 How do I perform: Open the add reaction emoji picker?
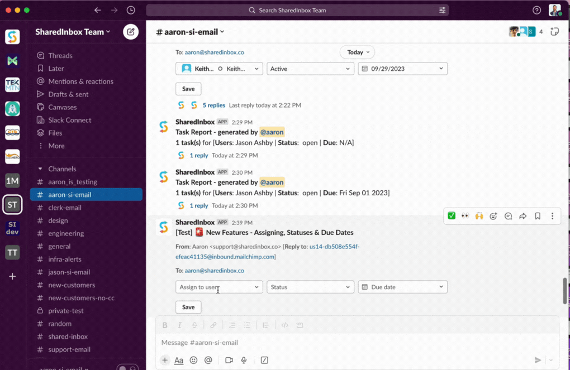[493, 216]
